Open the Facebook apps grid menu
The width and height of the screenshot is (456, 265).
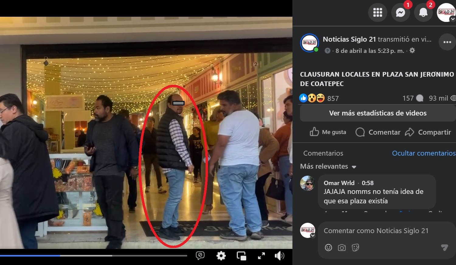point(378,12)
